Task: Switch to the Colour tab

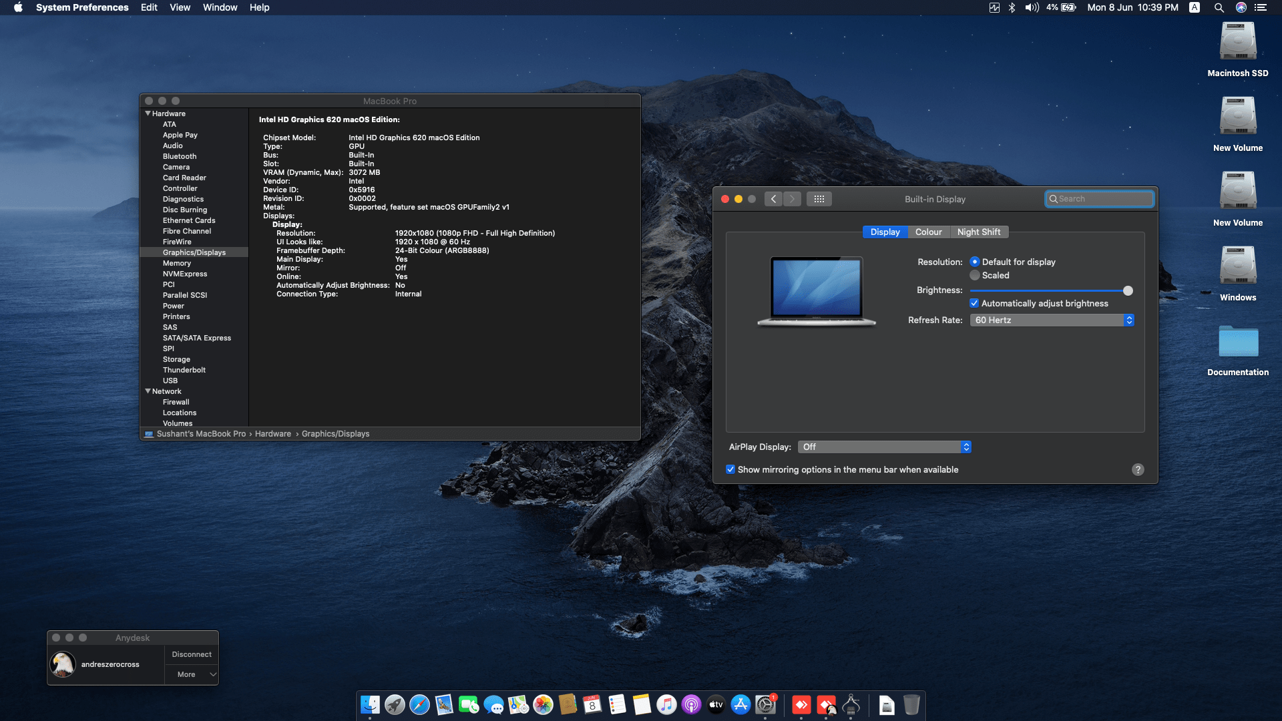Action: pyautogui.click(x=928, y=232)
